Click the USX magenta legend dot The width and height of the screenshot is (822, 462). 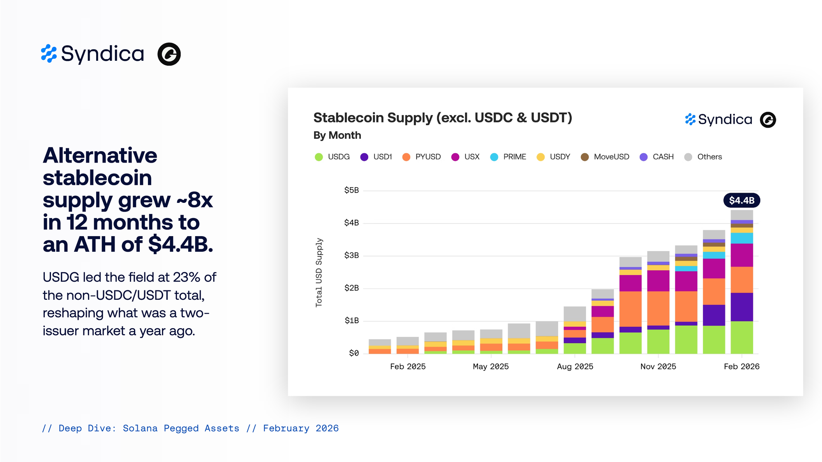click(455, 157)
